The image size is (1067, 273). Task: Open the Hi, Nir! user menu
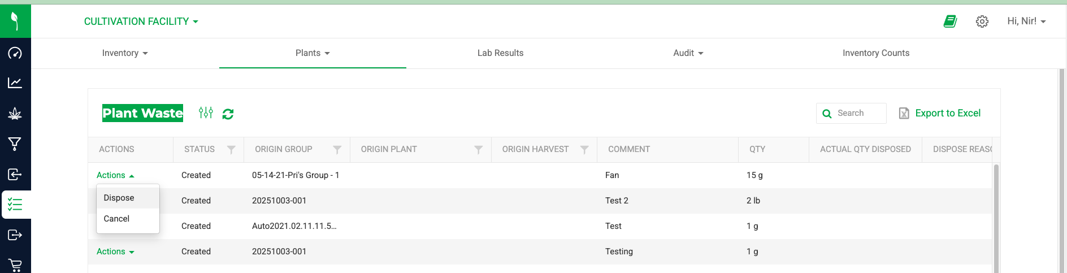[1026, 21]
